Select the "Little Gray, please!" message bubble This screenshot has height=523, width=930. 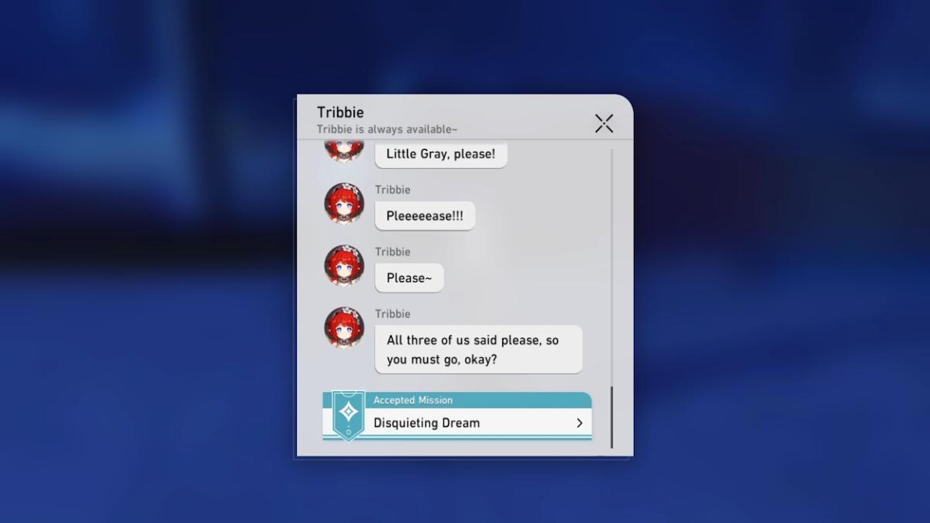click(x=440, y=154)
